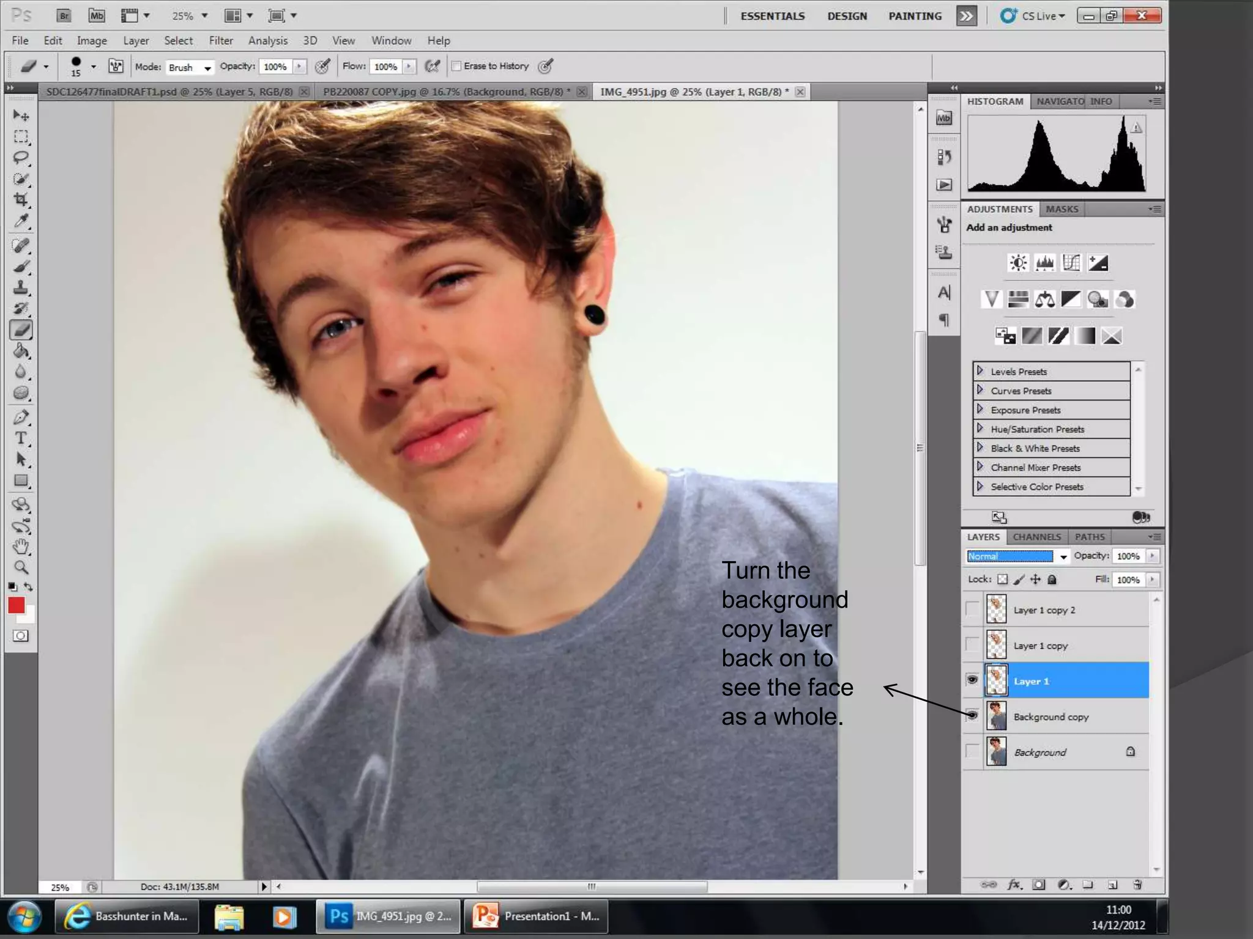Click the red foreground color swatch
Screen dimensions: 1253x939
pos(16,605)
